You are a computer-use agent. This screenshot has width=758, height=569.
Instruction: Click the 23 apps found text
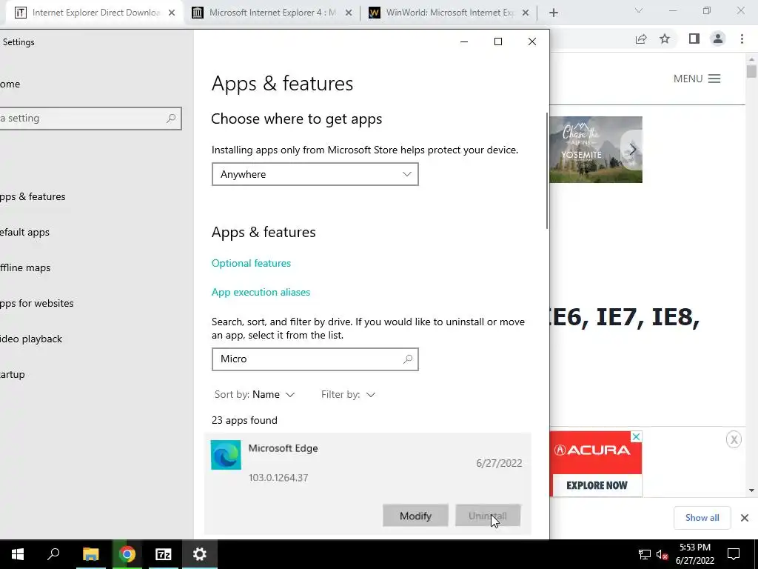tap(244, 420)
